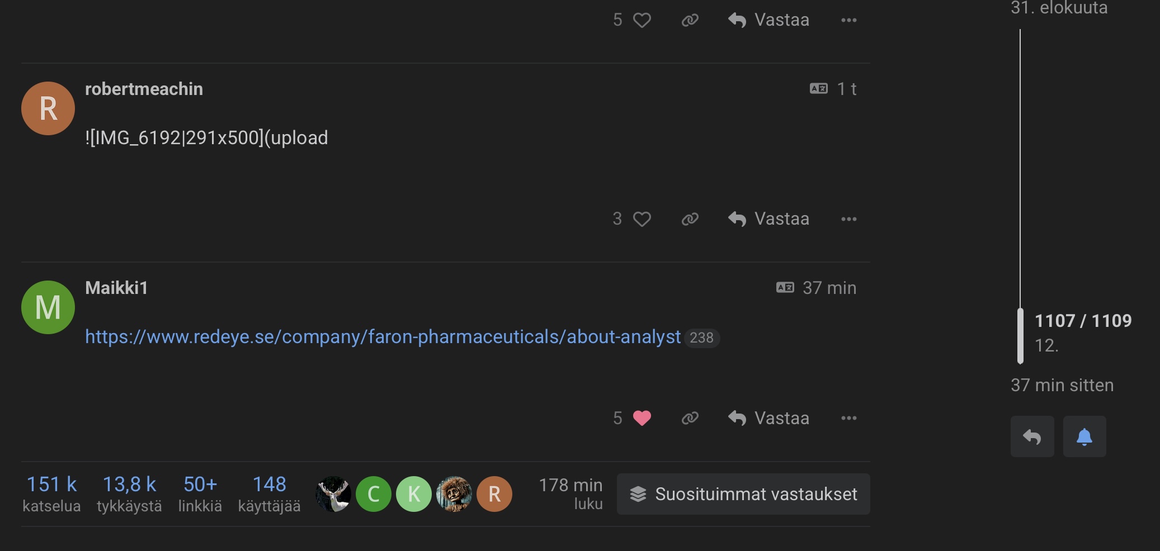Screen dimensions: 1160x551
Task: Click the translation icon on robertmeachin's post
Action: click(x=818, y=89)
